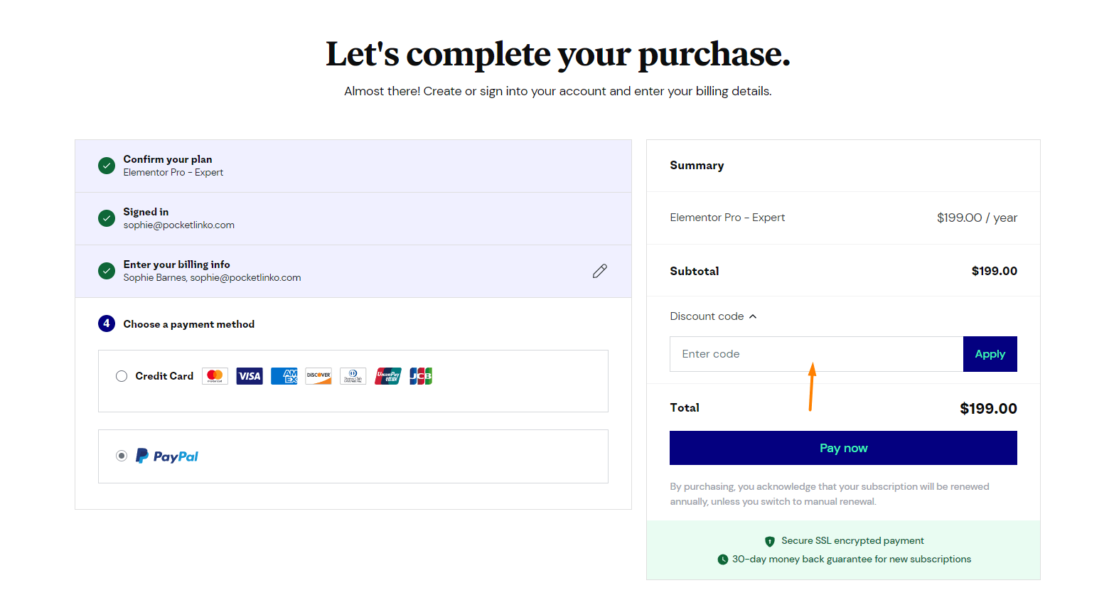Select the PayPal radio button

point(122,456)
